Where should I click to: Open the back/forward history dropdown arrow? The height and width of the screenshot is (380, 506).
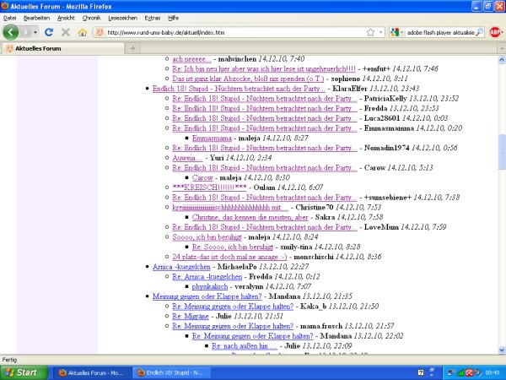click(x=35, y=32)
